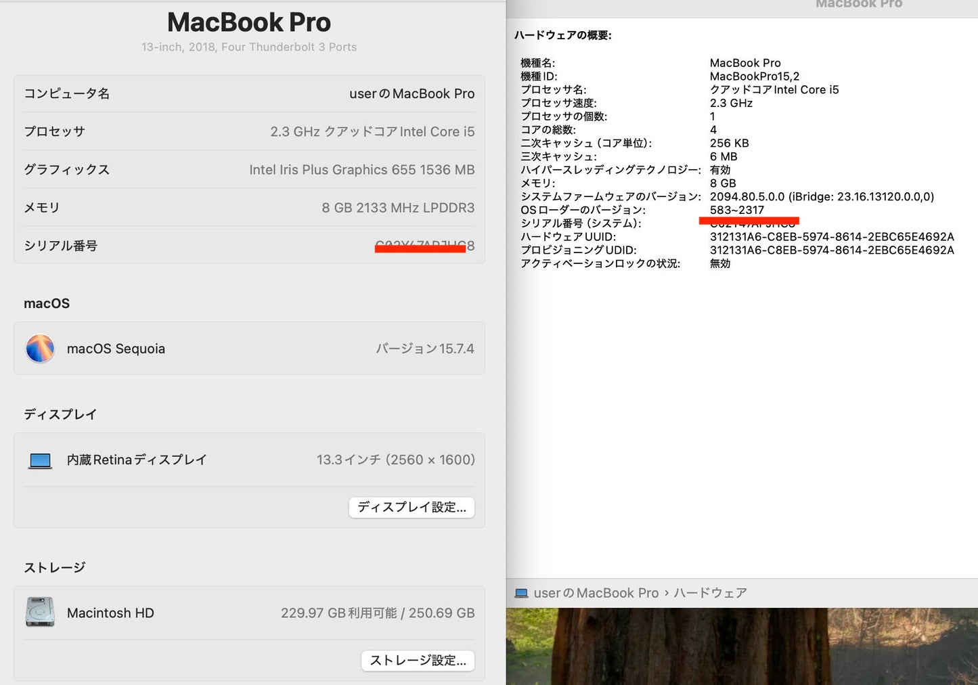Click '内蔵 Retina ディスプレイ' label
The image size is (978, 685).
pos(137,460)
